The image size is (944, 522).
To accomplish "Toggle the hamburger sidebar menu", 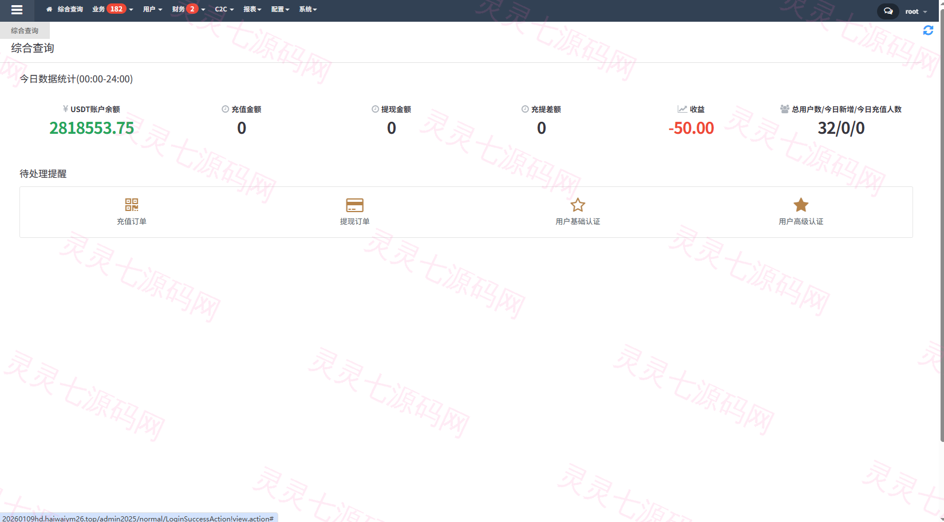I will pyautogui.click(x=17, y=10).
